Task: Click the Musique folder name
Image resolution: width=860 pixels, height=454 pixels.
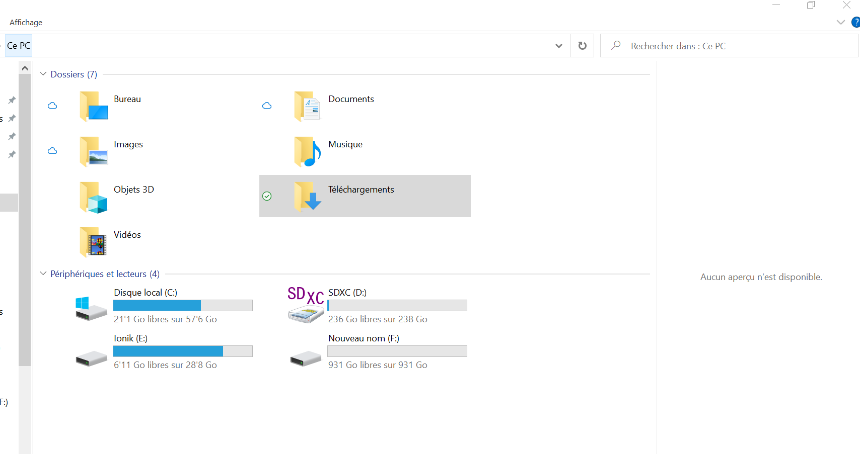Action: tap(345, 145)
